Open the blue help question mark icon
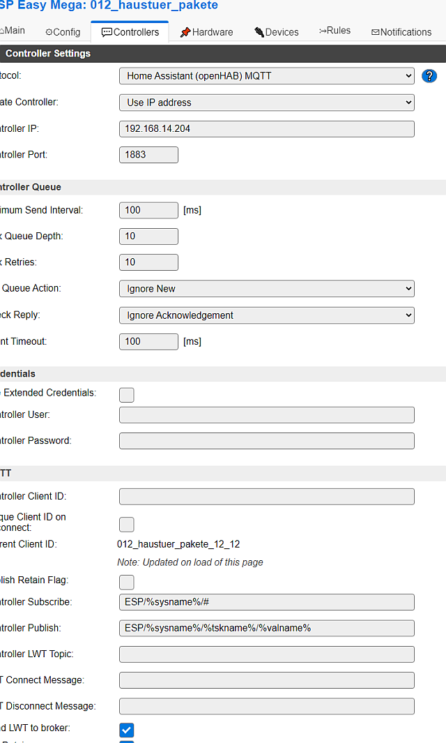Screen dimensions: 446x743 tap(429, 76)
